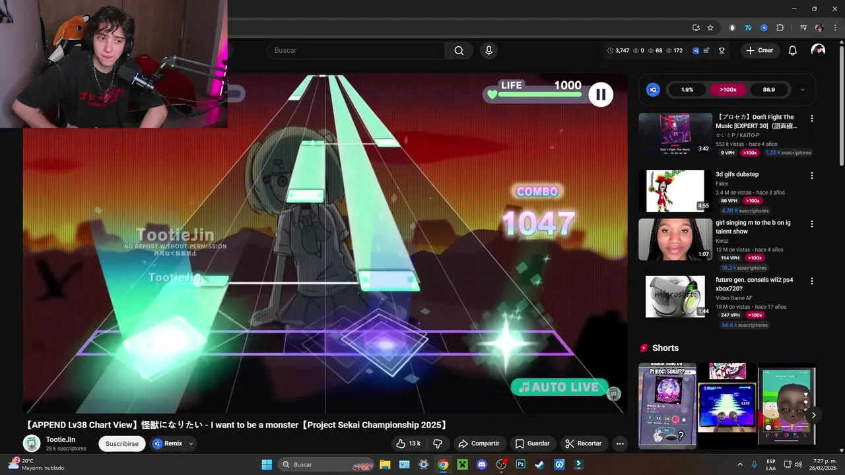845x475 pixels.
Task: Bookmark this page with the star icon
Action: pyautogui.click(x=710, y=28)
